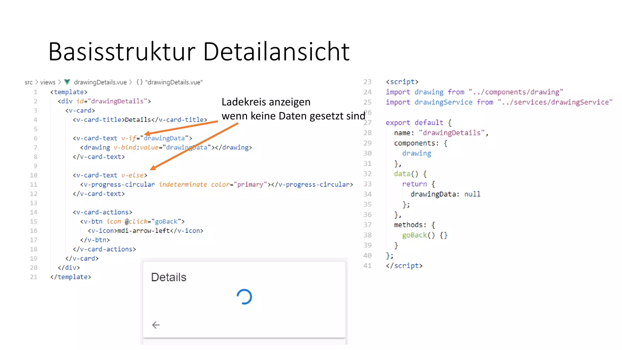Click the div id="drawingDetails" line
Screen dimensions: 622x350
point(104,101)
